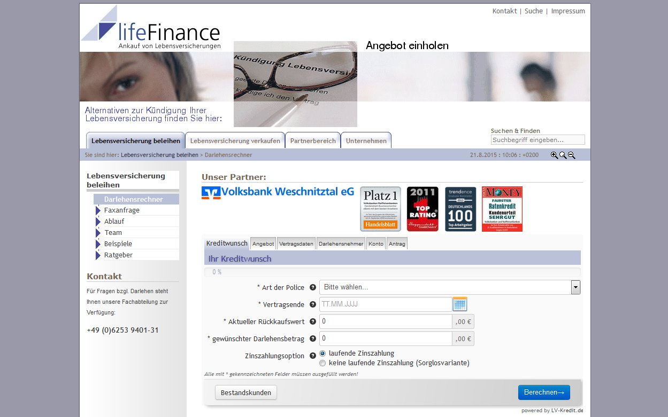Click the zoom-out magnifier icon
The height and width of the screenshot is (417, 668).
[x=571, y=155]
